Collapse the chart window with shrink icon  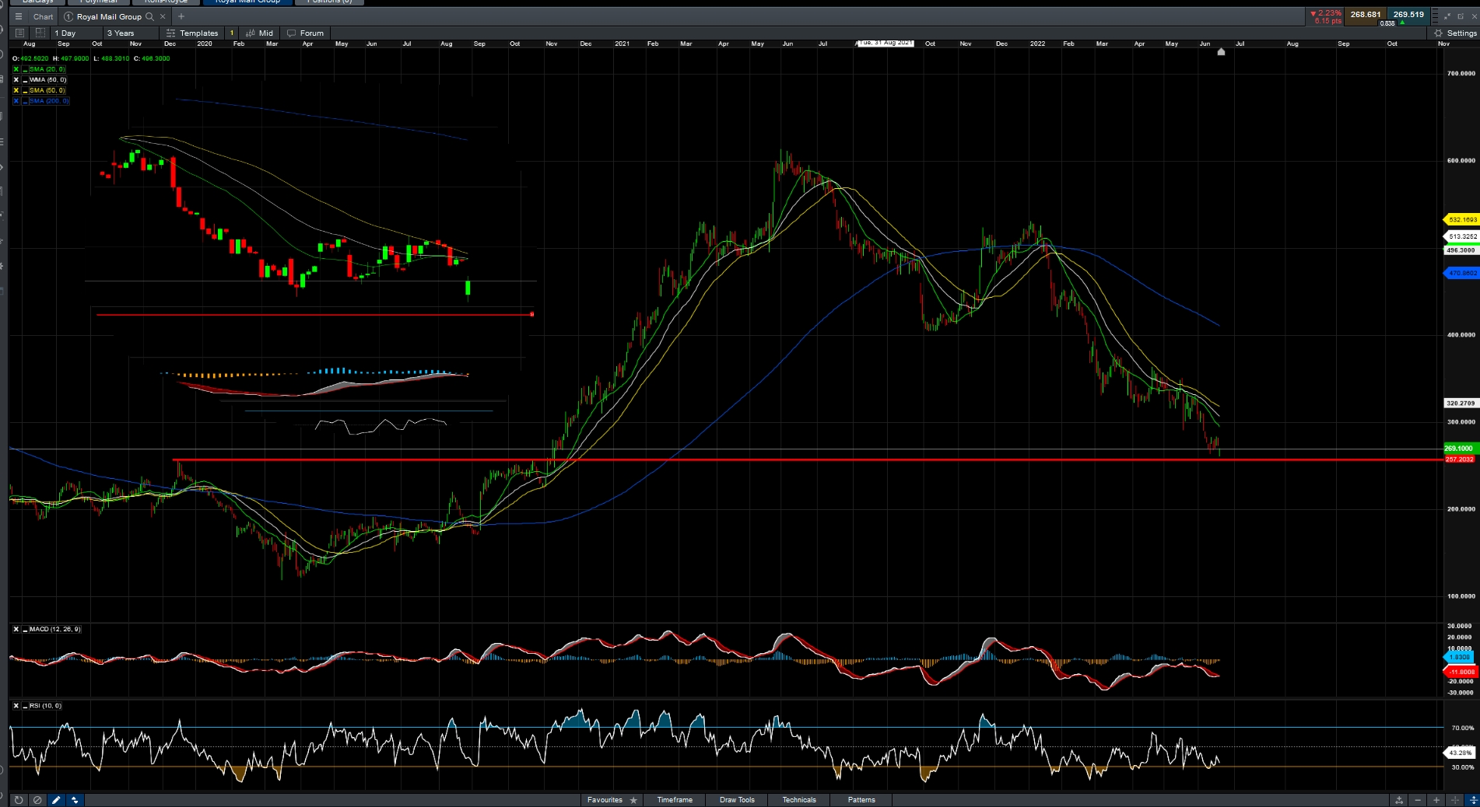[x=1448, y=16]
